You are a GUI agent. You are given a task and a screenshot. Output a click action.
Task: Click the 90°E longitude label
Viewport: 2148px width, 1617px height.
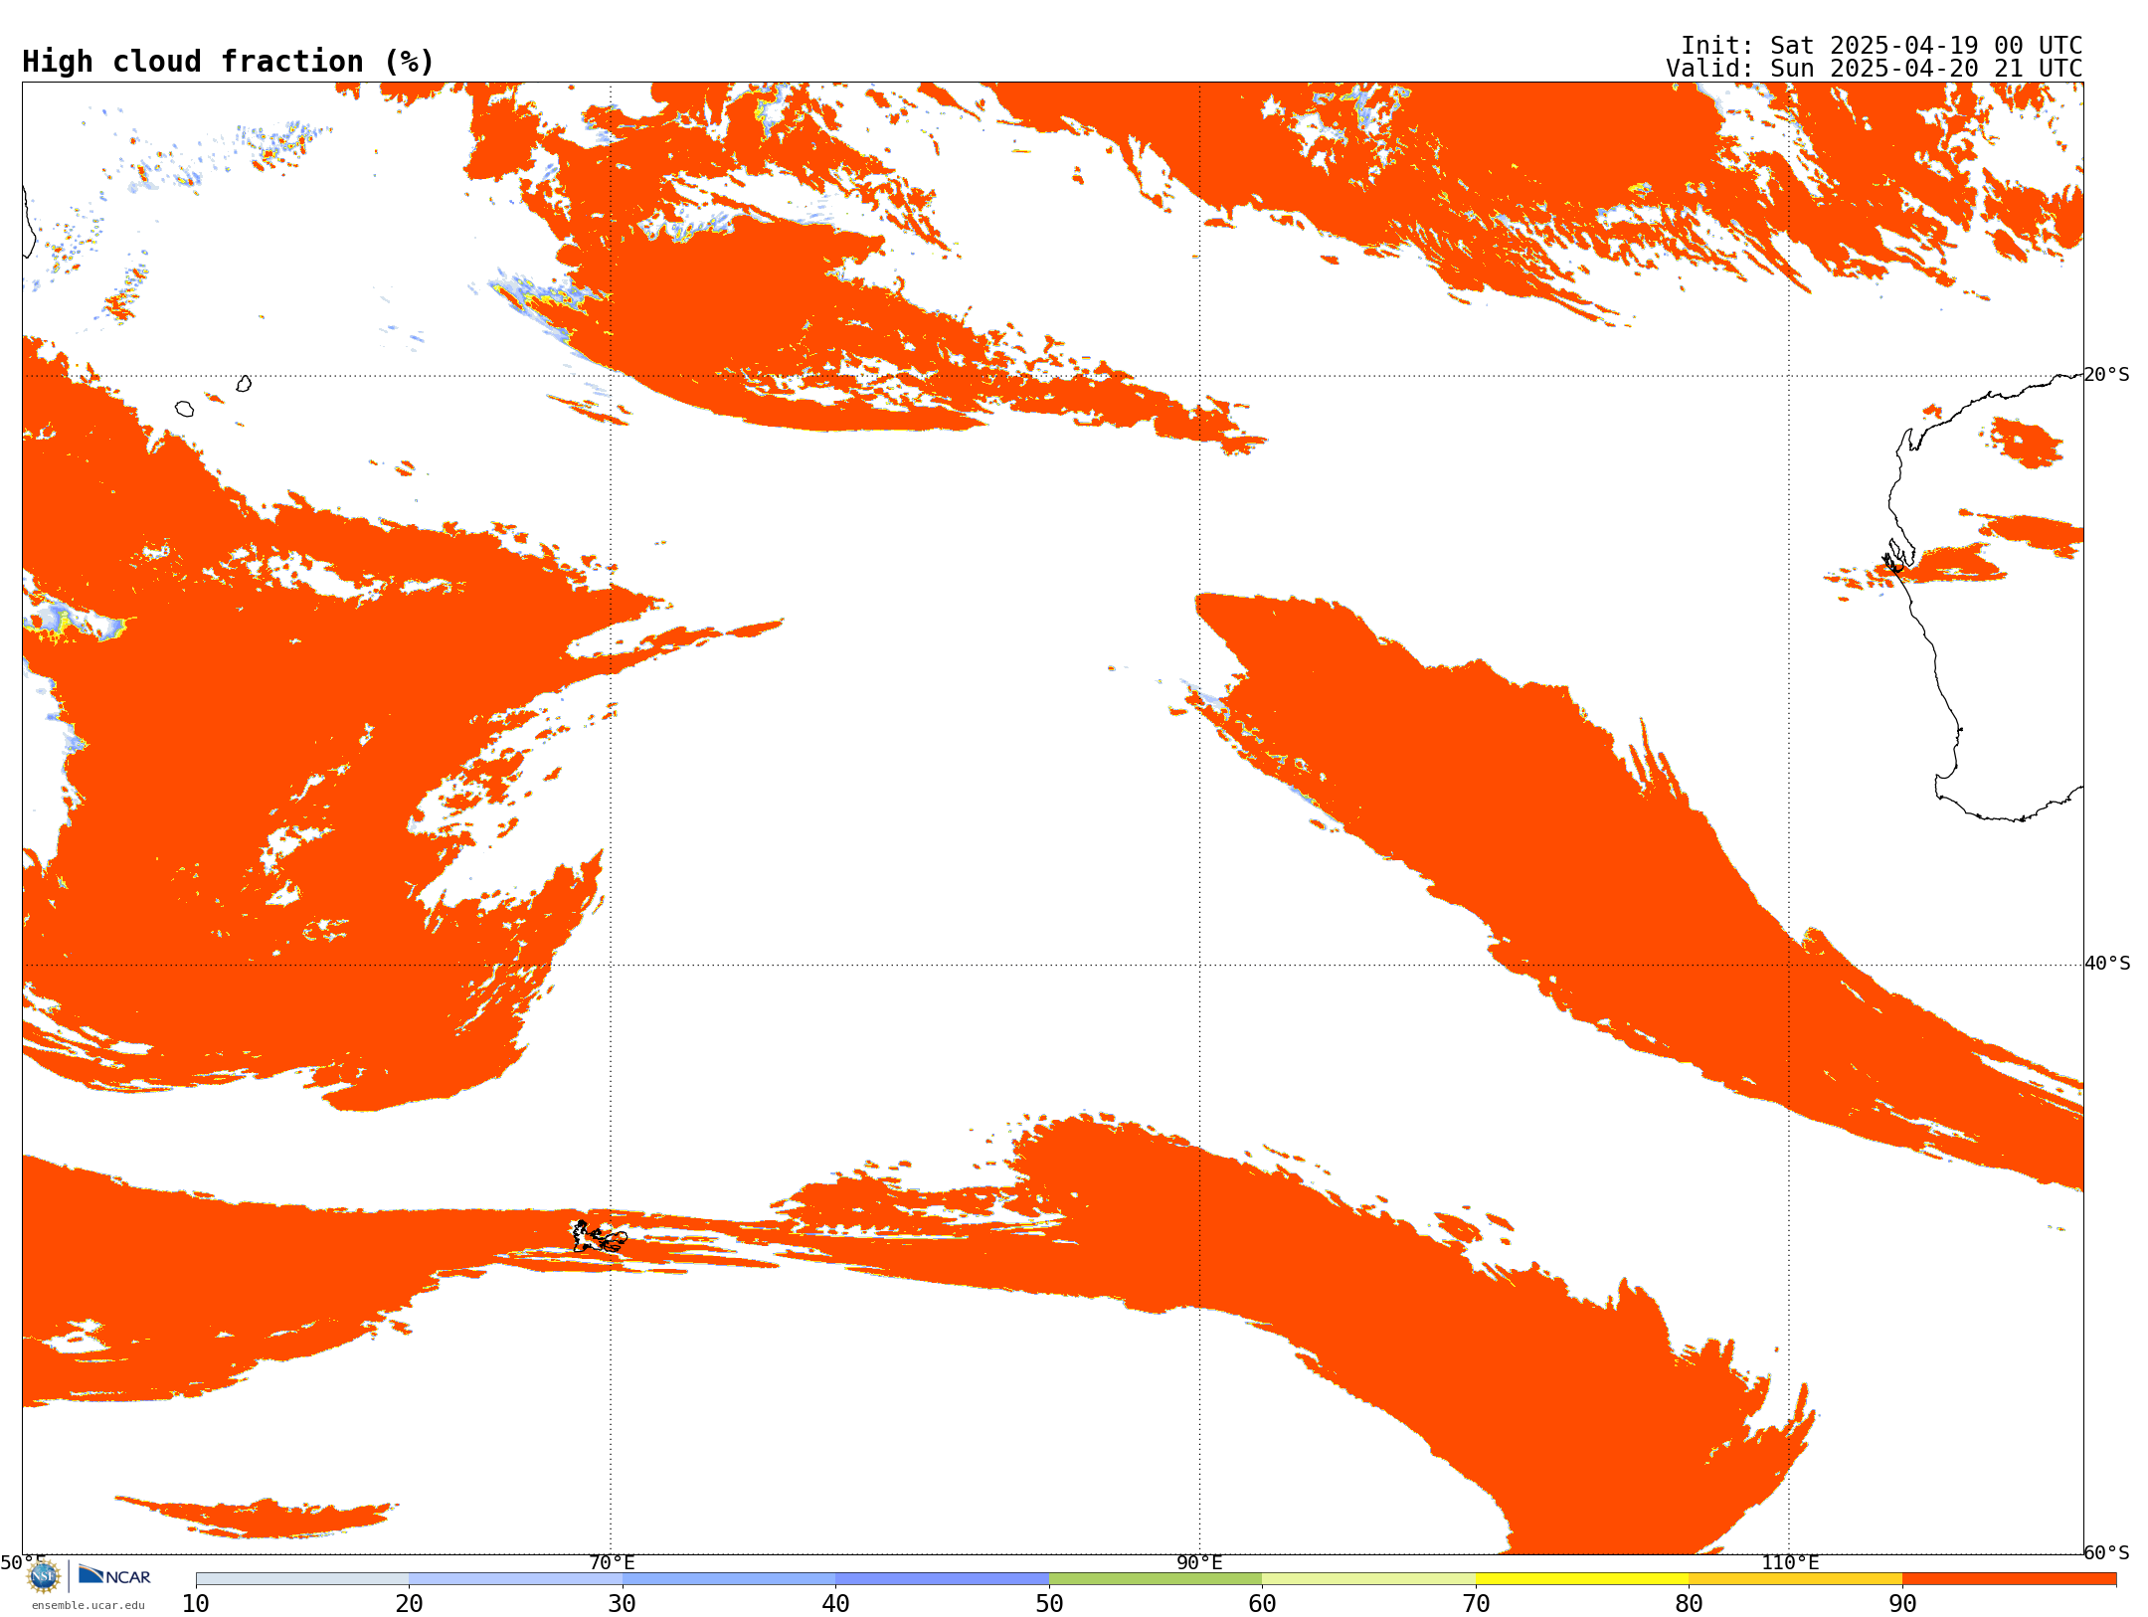(1199, 1563)
